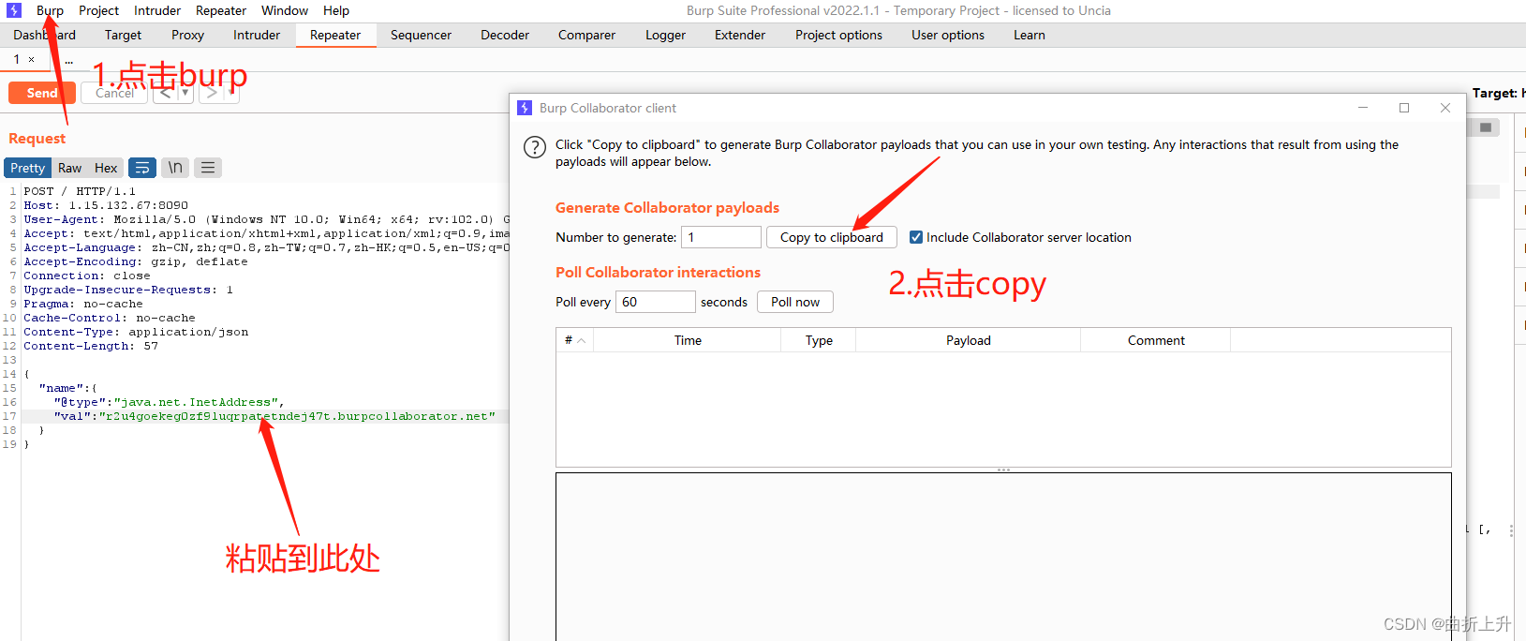Open the Intruder menu in the menu bar
The width and height of the screenshot is (1526, 641).
[x=157, y=10]
